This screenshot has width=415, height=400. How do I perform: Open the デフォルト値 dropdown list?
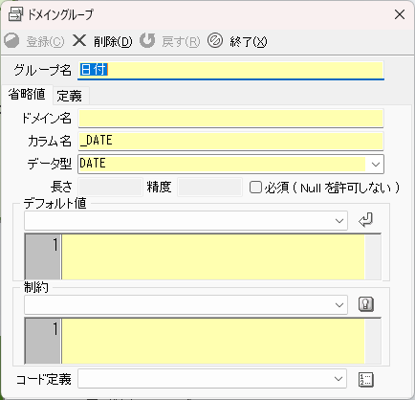pos(339,220)
